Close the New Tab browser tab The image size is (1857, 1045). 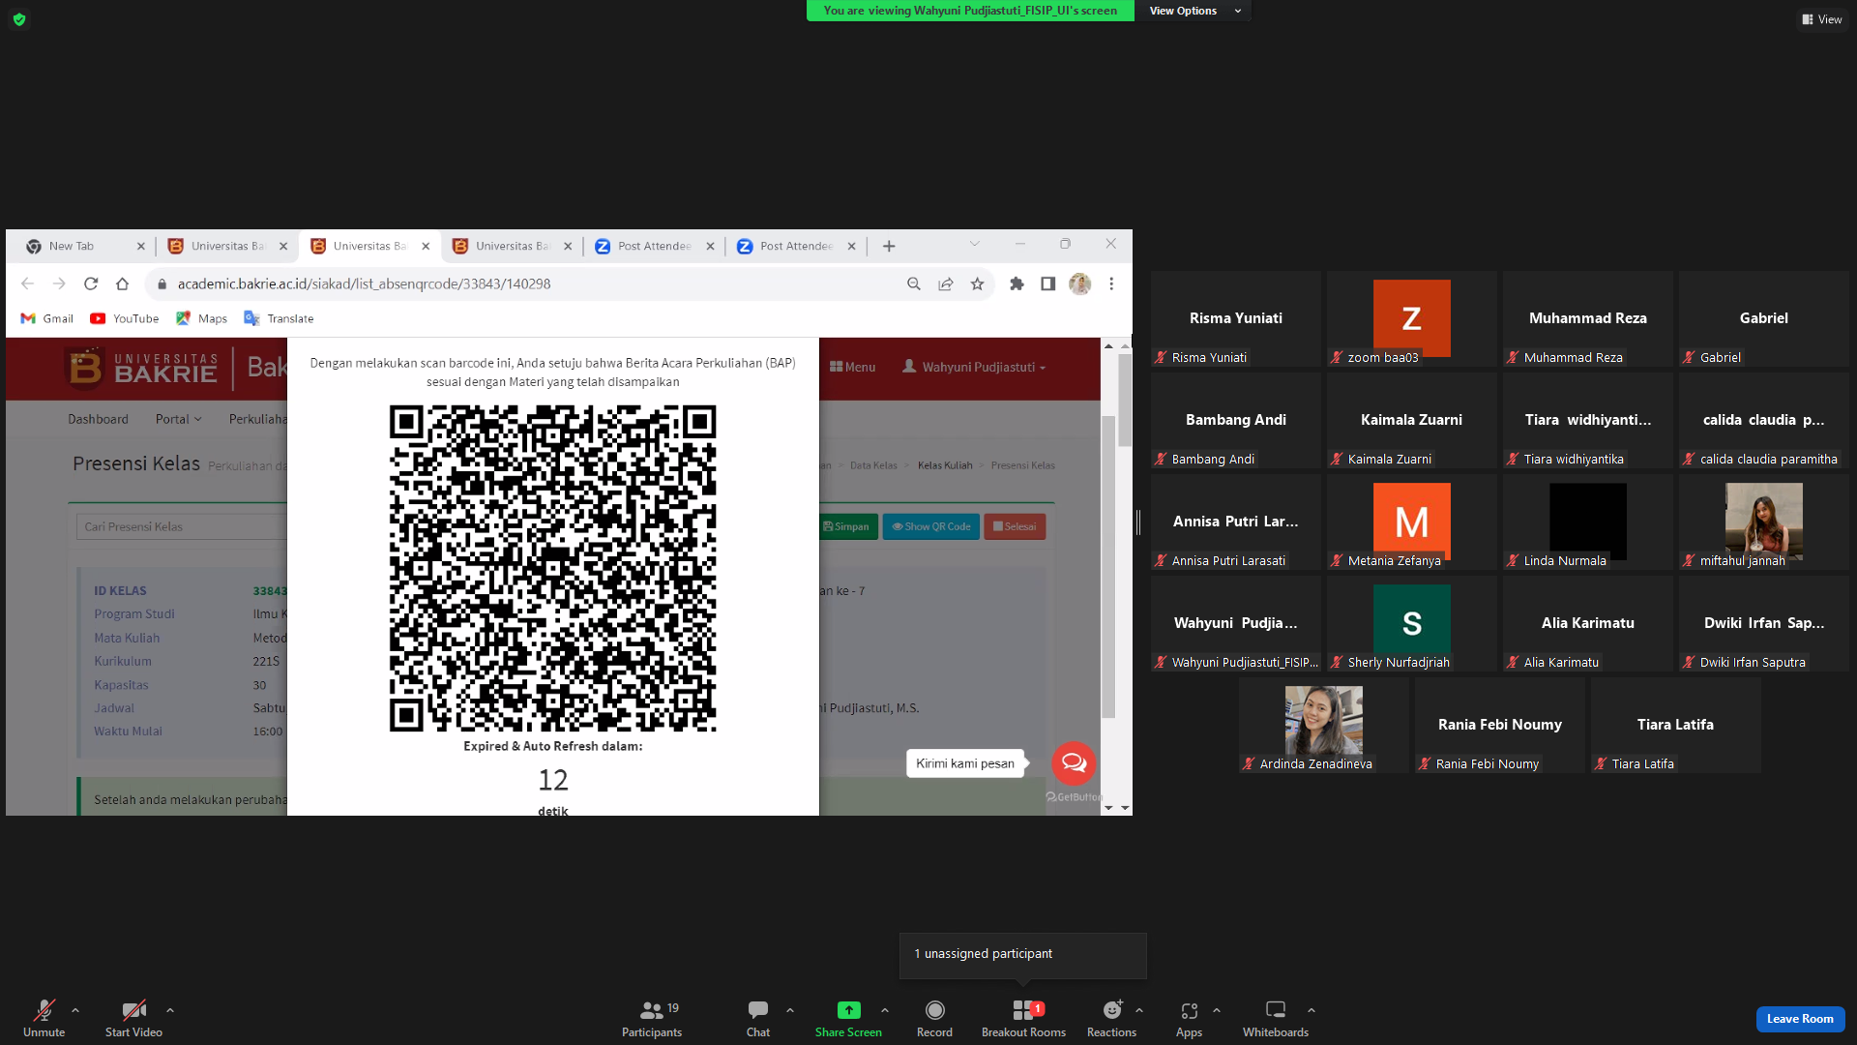point(141,246)
